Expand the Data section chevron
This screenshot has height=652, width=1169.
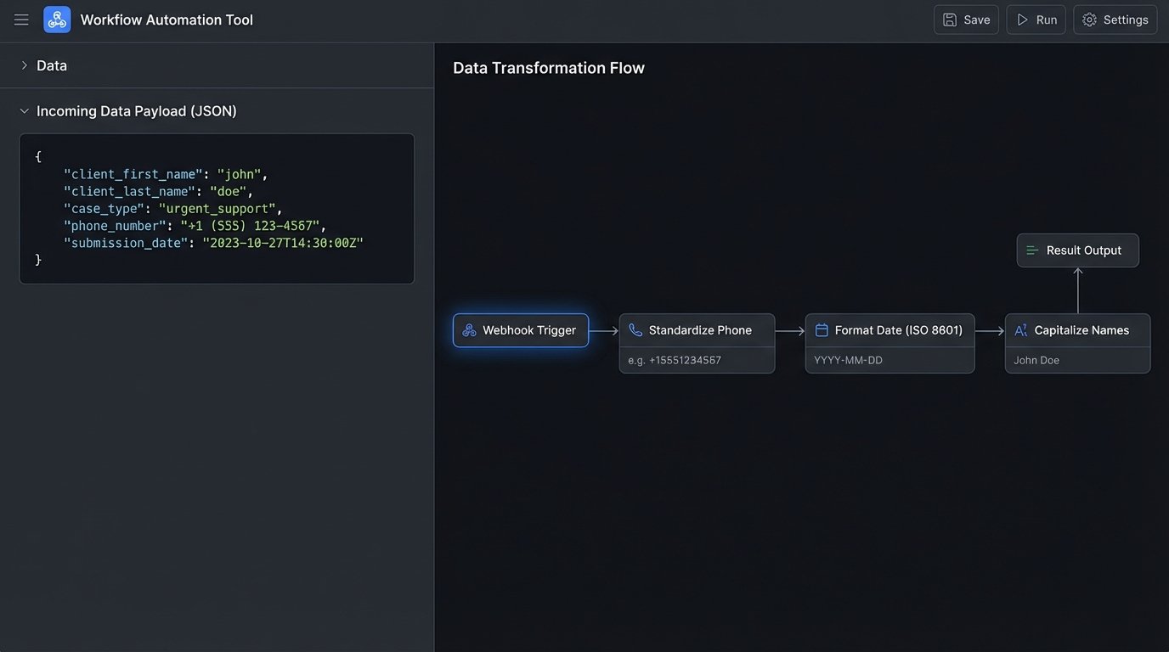click(x=24, y=65)
